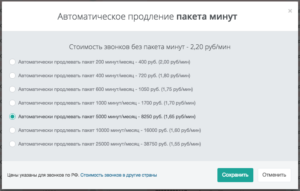Screen dimensions: 300x191
Task: Click label text '38750 руб. (1,55 руб/мин)'
Action: [x=172, y=144]
